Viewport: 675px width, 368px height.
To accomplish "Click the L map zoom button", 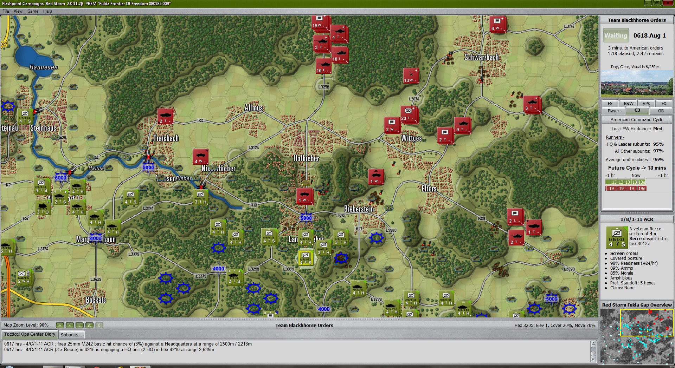I will pos(79,325).
